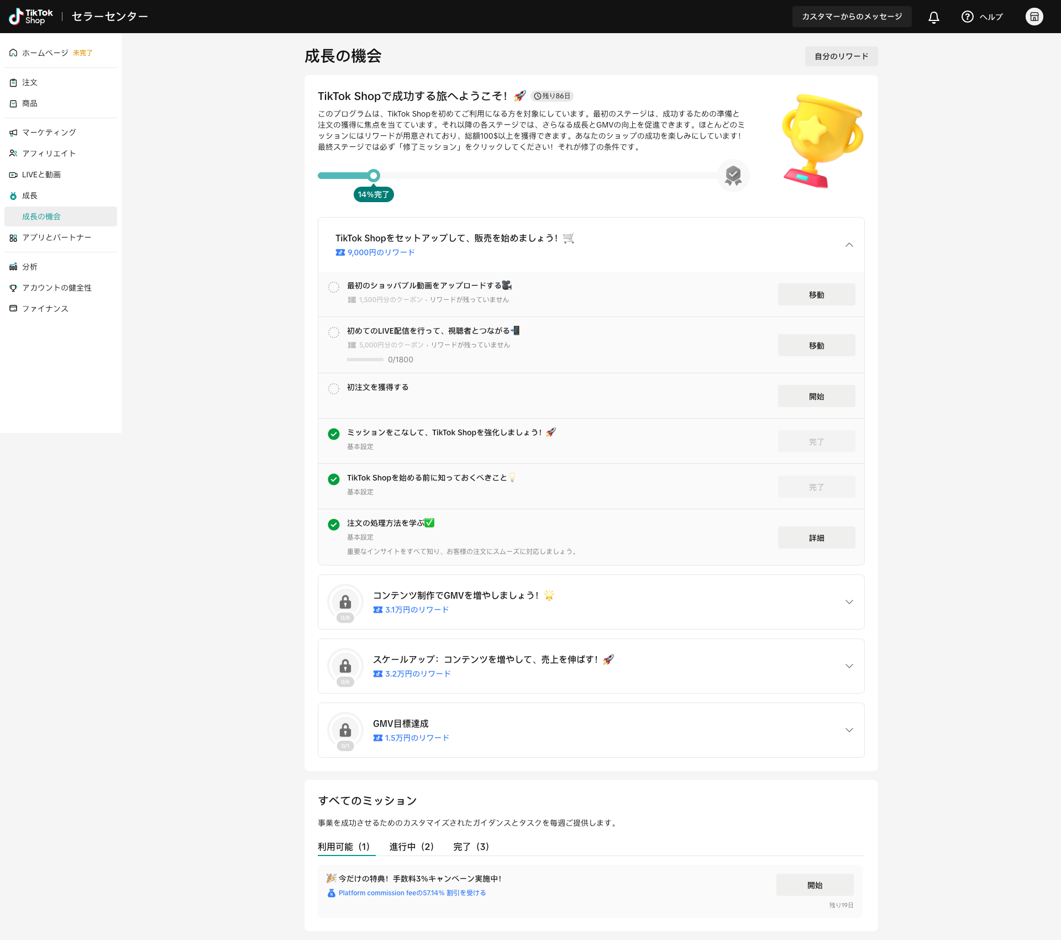
Task: Click the unchecked circle for 初注文を獲得する
Action: pyautogui.click(x=334, y=389)
